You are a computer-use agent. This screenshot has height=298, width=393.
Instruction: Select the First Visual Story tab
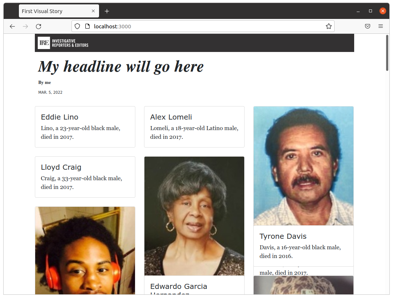pos(59,11)
